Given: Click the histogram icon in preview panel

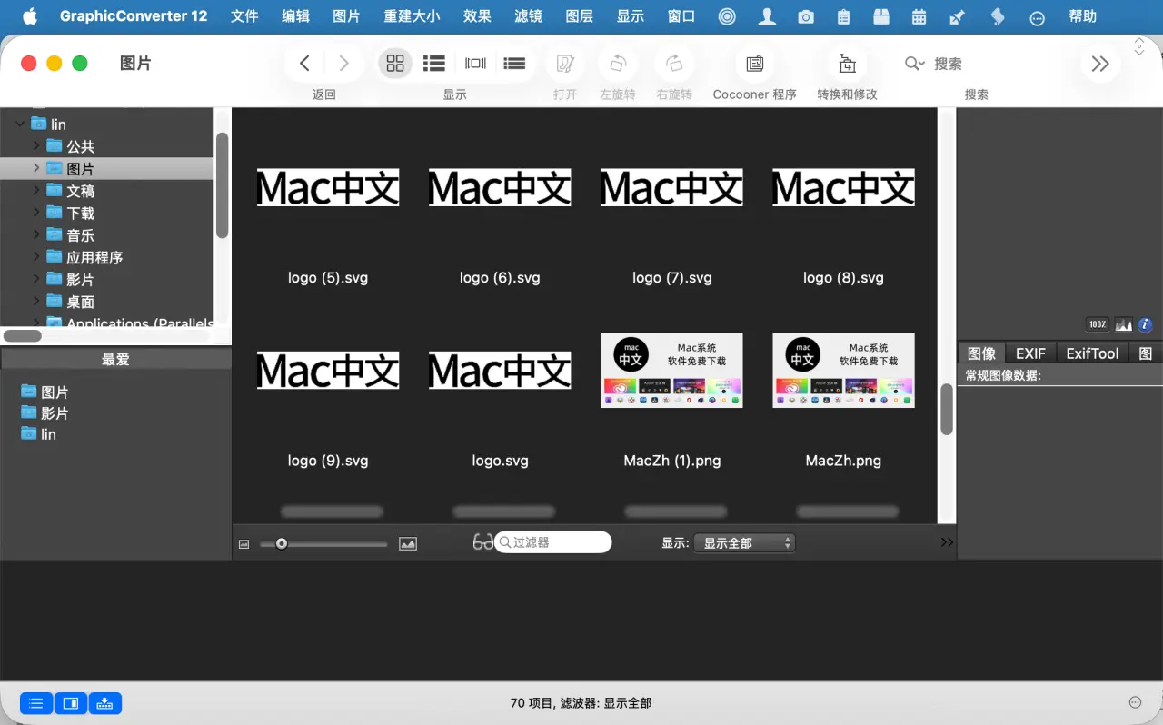Looking at the screenshot, I should (1124, 324).
